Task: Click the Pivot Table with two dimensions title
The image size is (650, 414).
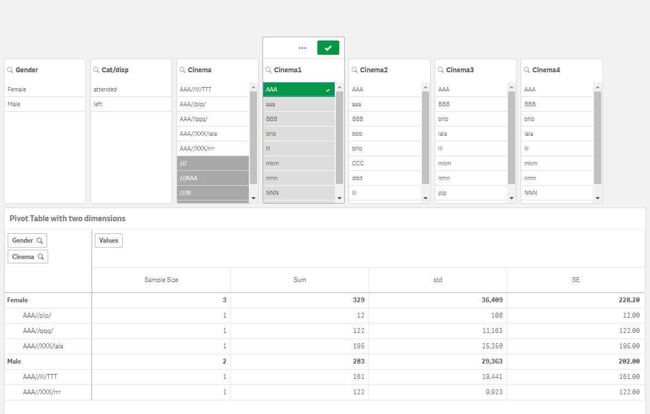Action: click(x=67, y=219)
